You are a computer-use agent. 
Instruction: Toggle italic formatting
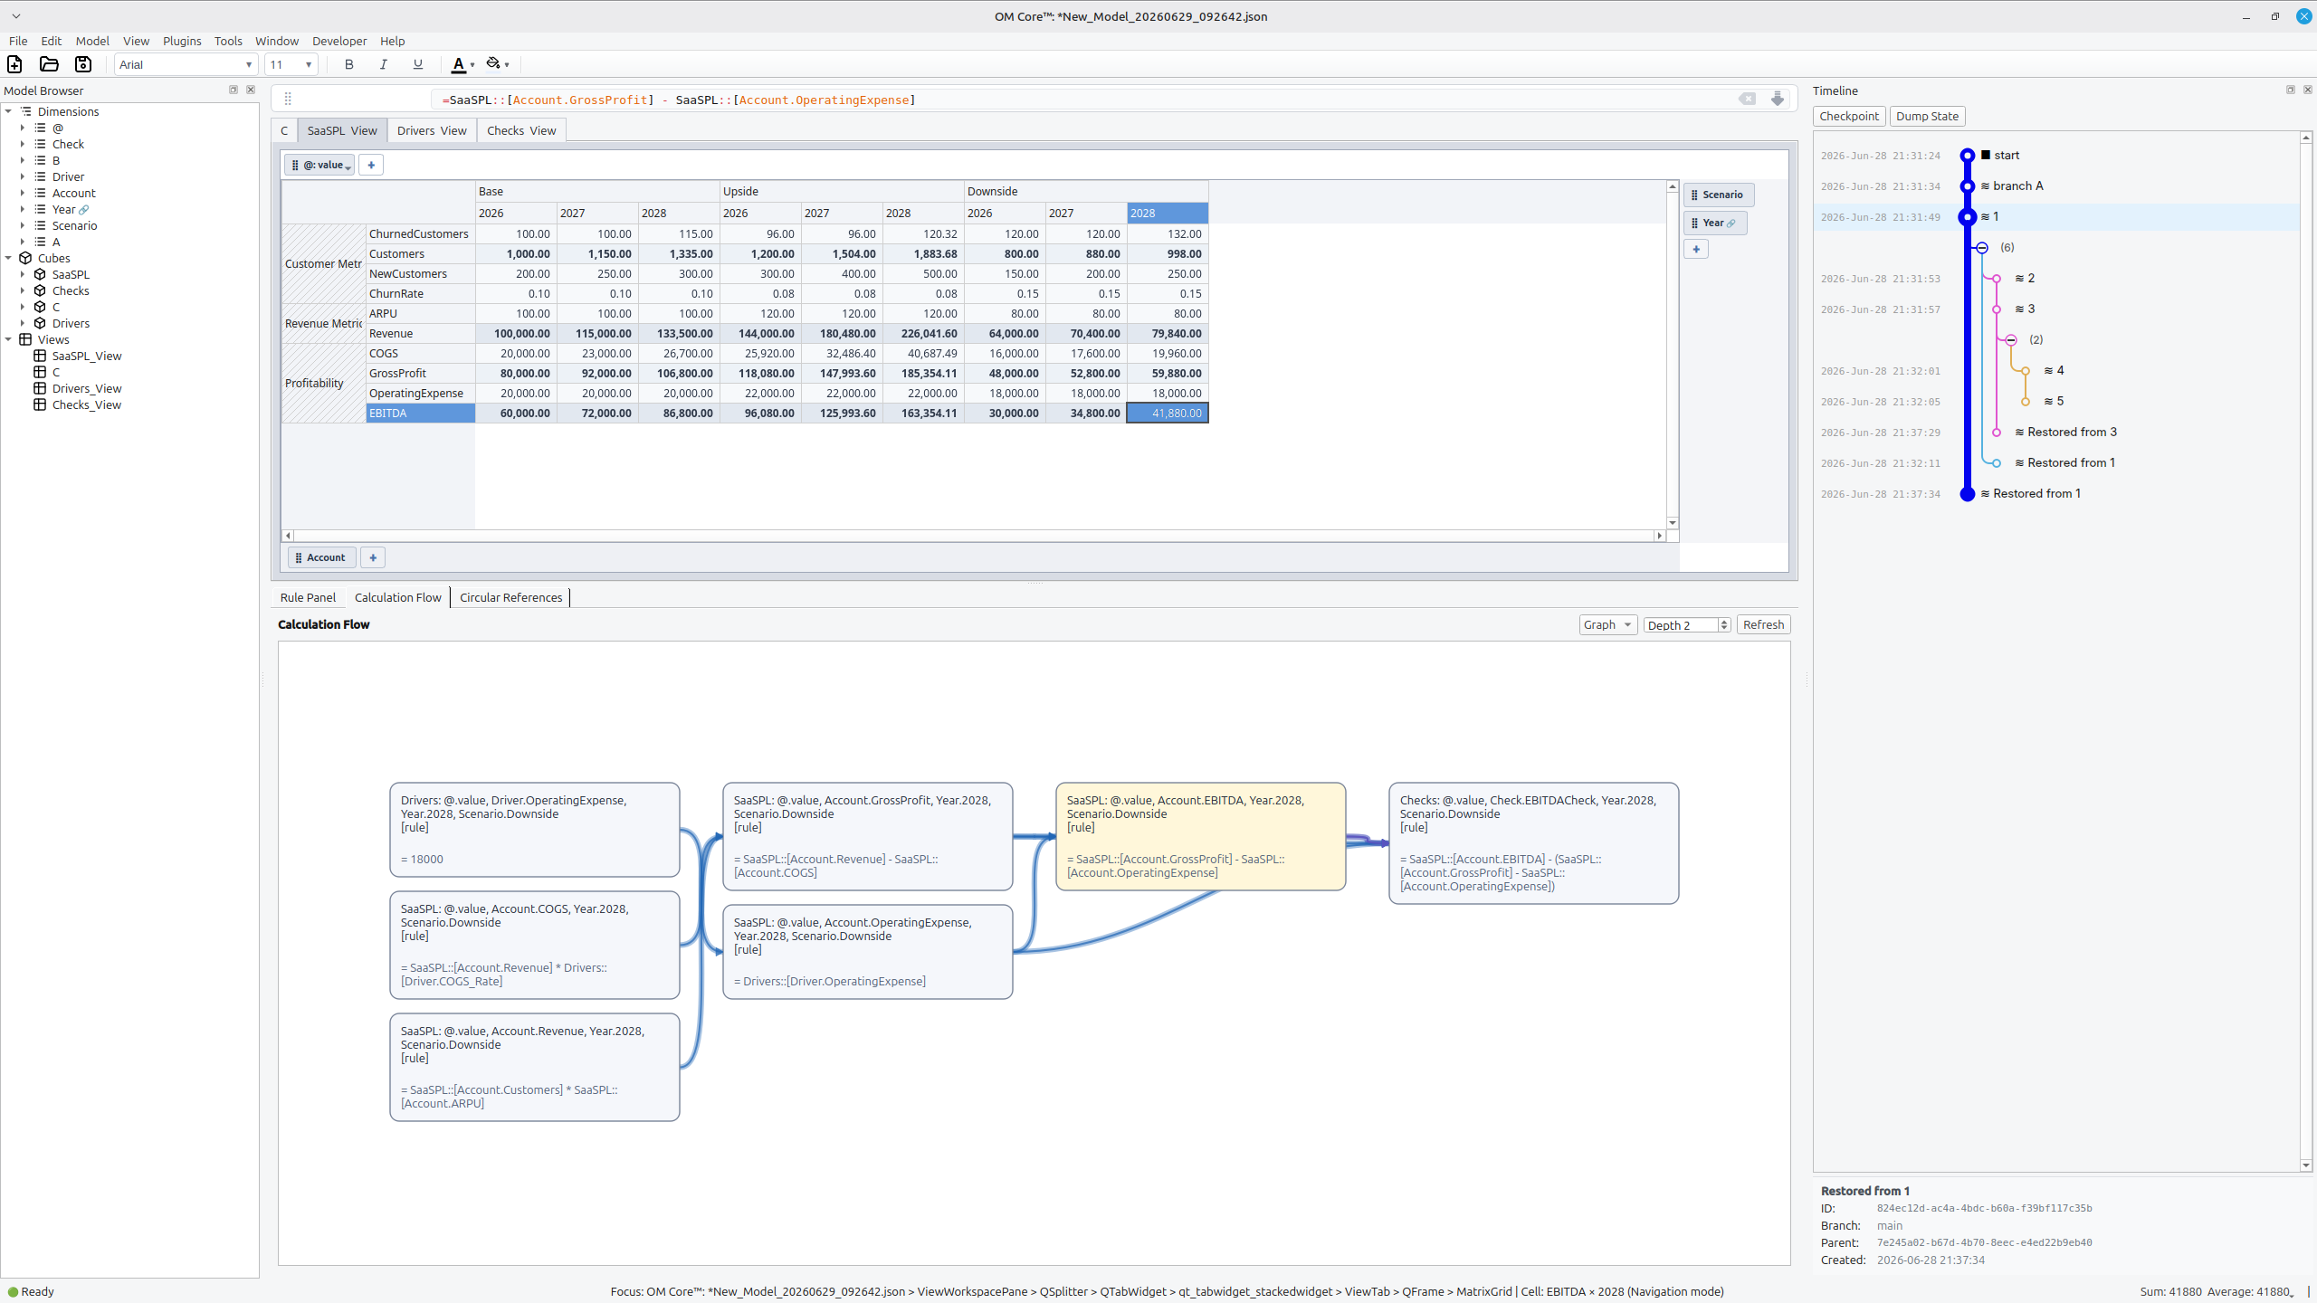point(384,64)
